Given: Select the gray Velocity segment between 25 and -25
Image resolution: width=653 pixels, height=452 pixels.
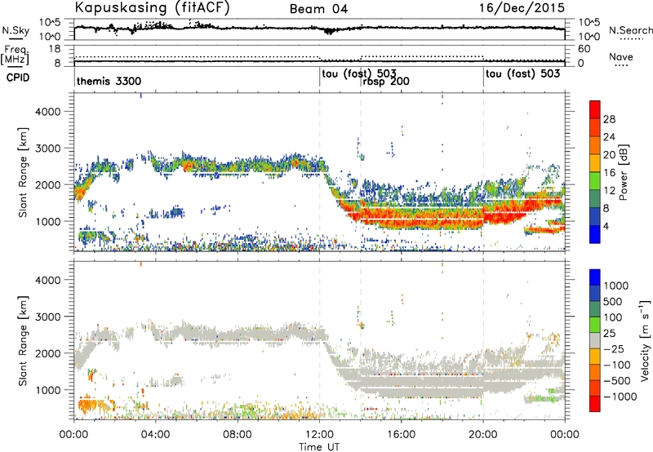Looking at the screenshot, I should point(595,340).
